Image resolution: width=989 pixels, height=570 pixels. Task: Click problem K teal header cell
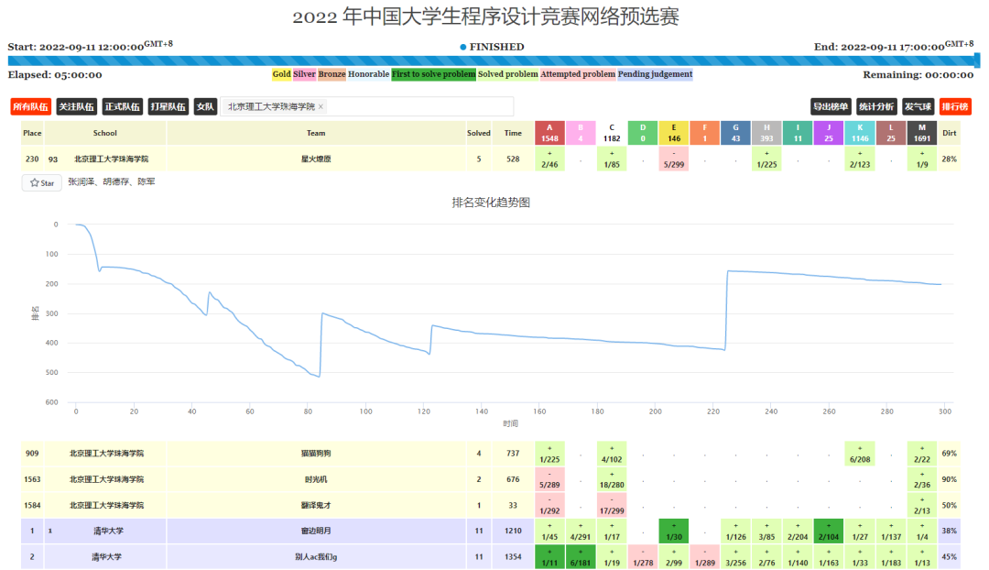pos(860,133)
